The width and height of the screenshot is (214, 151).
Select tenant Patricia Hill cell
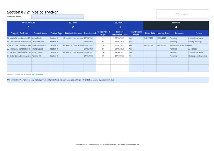[x=41, y=56]
